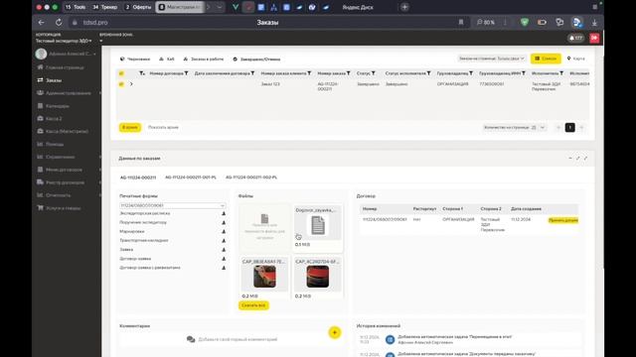Image resolution: width=636 pixels, height=357 pixels.
Task: Switch to the Черновики orders tab
Action: click(x=135, y=59)
